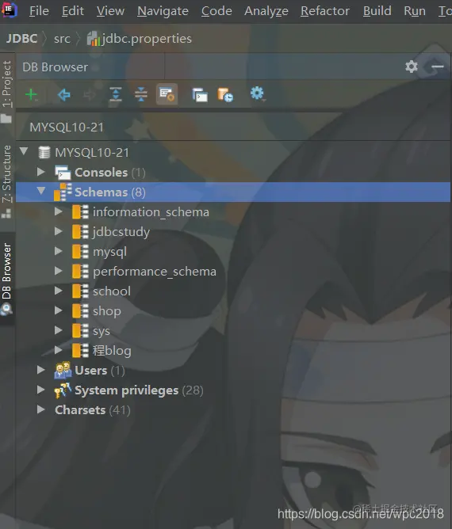This screenshot has width=452, height=529.
Task: Select the Schemas (8) label
Action: 110,192
